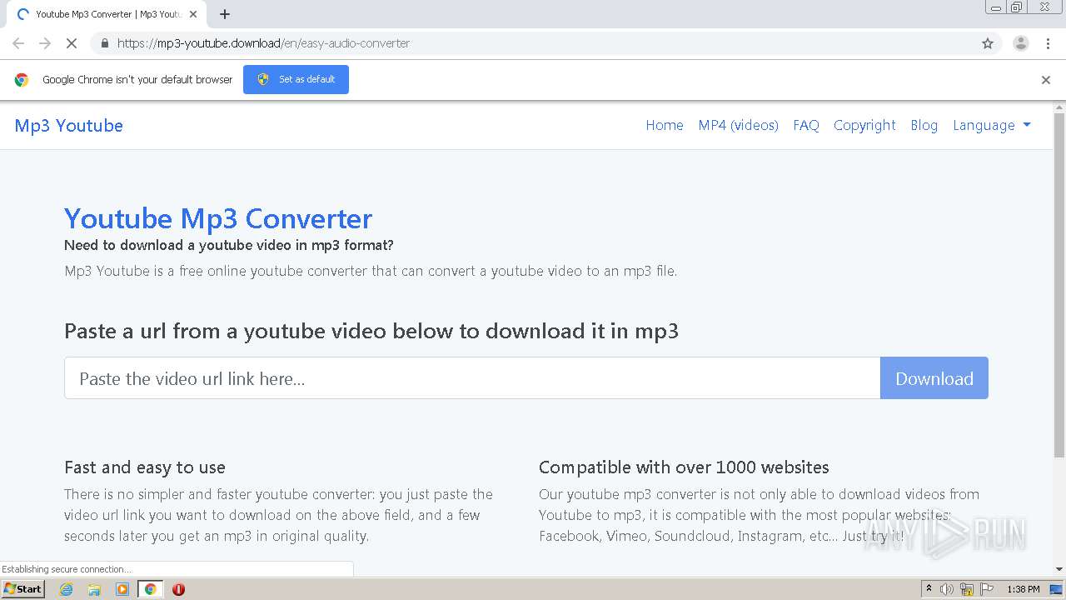Click 'Compatible with over 1000 websites' heading
1066x600 pixels.
[x=684, y=467]
